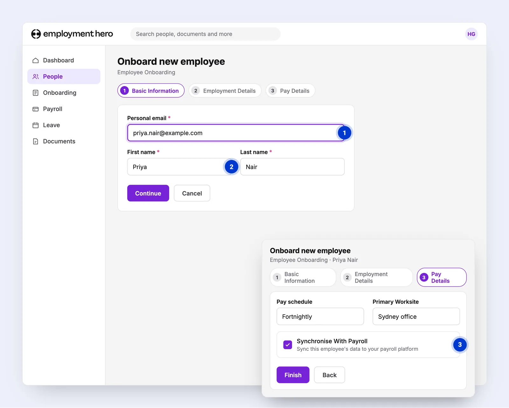The height and width of the screenshot is (408, 509).
Task: Click the Dashboard home icon
Action: pyautogui.click(x=36, y=60)
